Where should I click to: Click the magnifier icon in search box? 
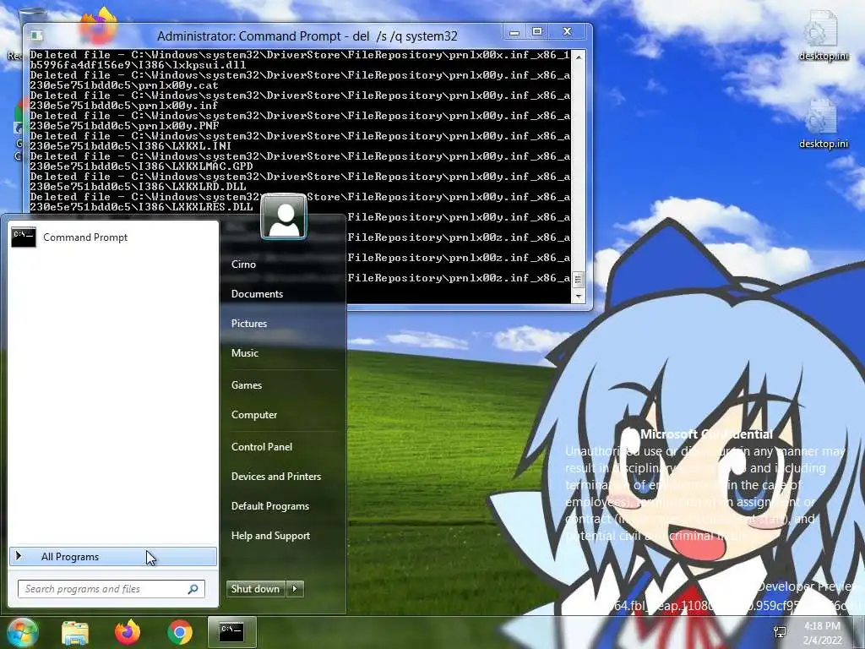(193, 589)
